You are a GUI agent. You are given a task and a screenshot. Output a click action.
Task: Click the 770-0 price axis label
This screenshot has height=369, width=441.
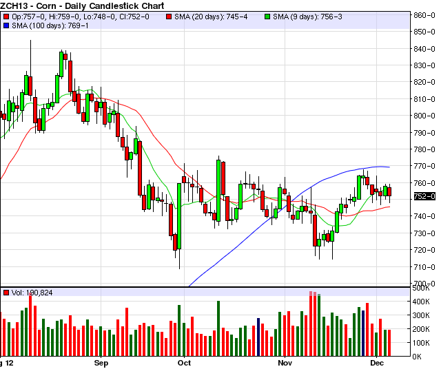point(424,166)
